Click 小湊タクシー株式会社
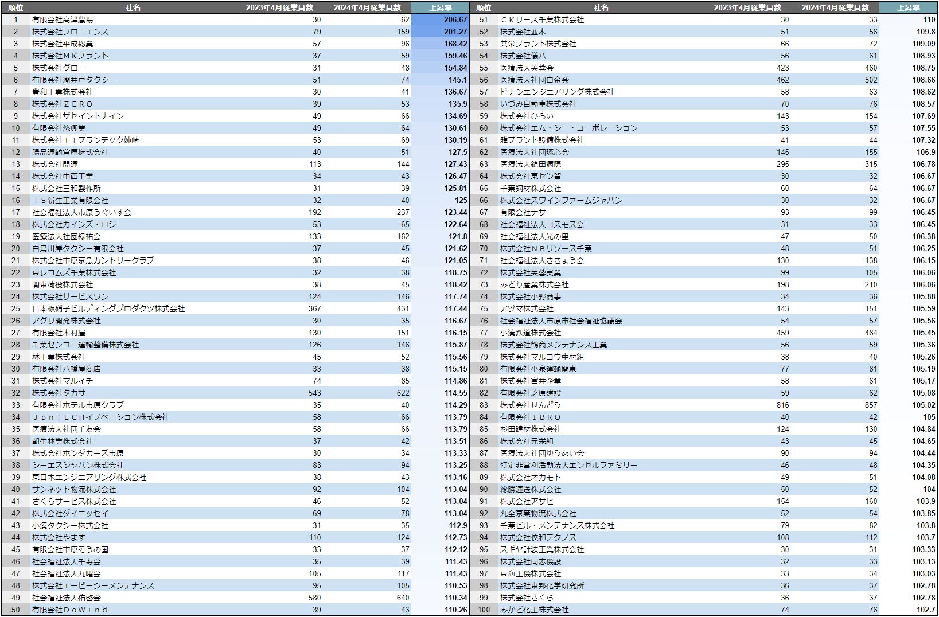The width and height of the screenshot is (939, 617). 70,525
